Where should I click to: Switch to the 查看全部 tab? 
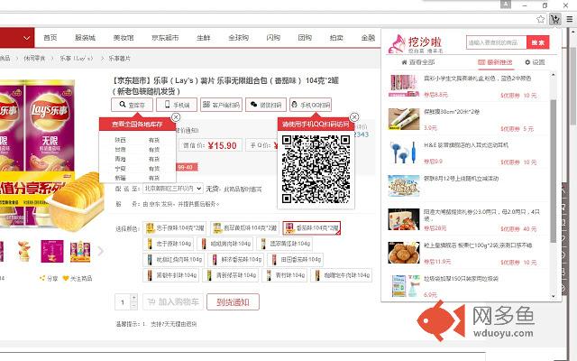tap(418, 62)
